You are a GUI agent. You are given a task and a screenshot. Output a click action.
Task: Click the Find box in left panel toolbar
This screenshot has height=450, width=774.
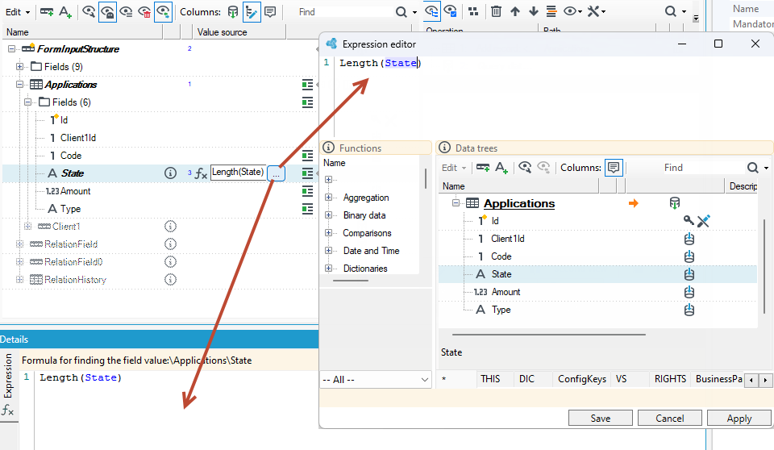pos(343,12)
